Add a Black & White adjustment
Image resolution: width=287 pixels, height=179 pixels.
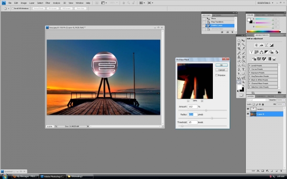(266, 52)
